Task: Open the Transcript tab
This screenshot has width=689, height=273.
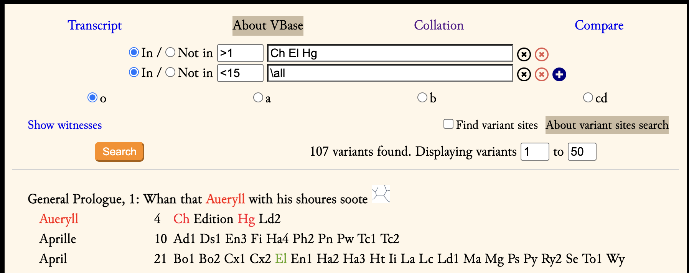Action: (95, 25)
